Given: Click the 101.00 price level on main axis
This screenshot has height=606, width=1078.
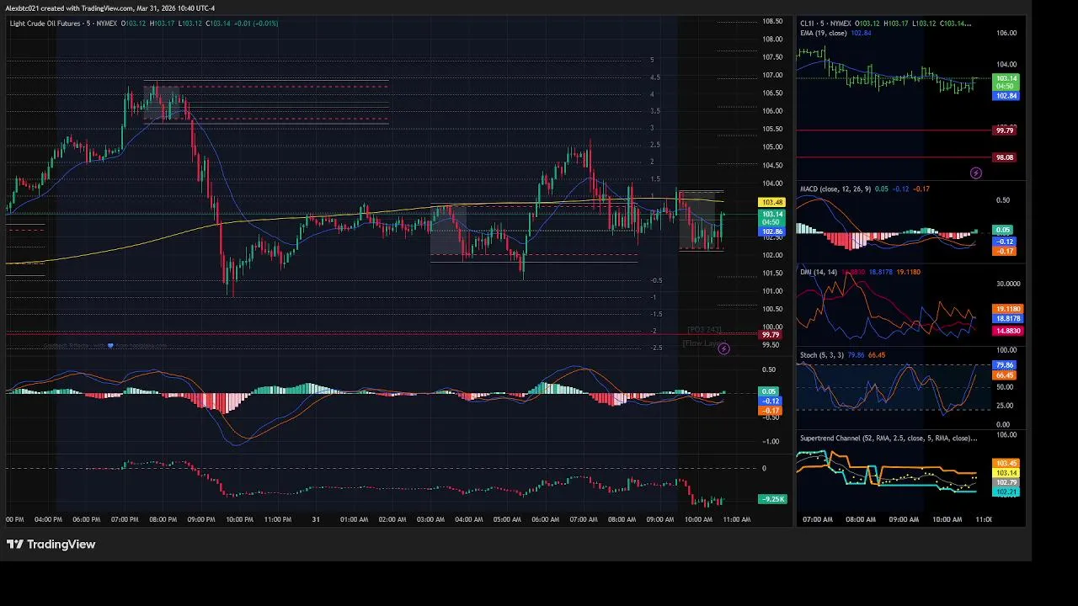Looking at the screenshot, I should (772, 291).
